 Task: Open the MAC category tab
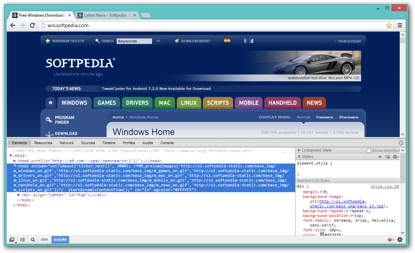pos(165,103)
